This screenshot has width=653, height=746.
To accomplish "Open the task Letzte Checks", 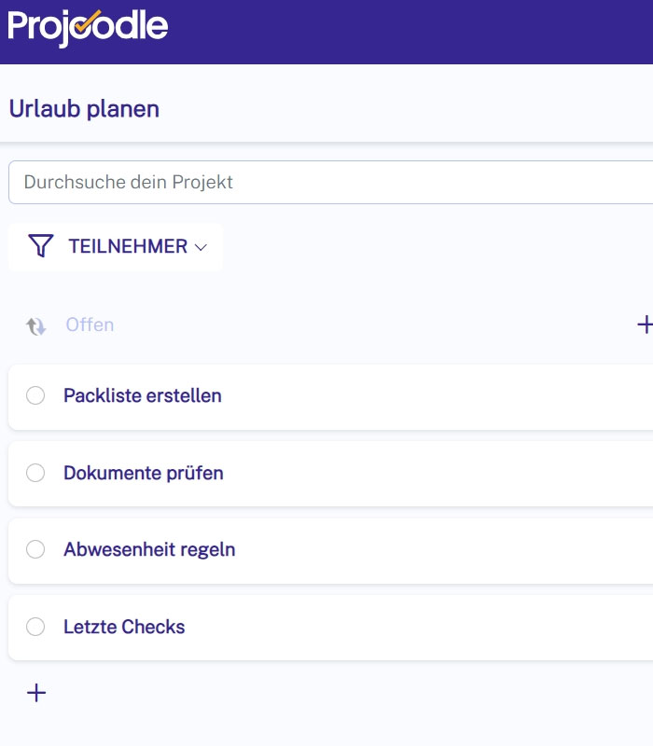I will point(126,627).
